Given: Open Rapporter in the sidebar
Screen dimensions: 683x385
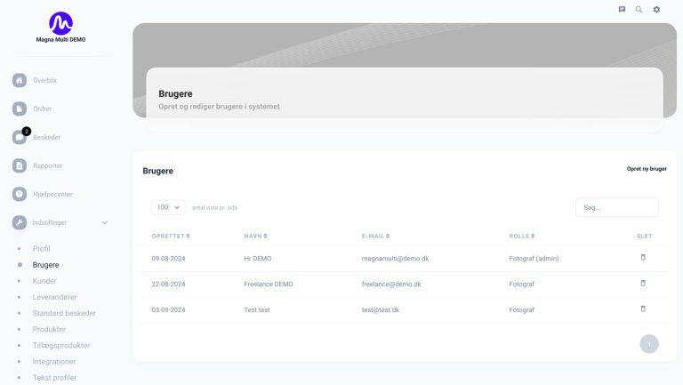Looking at the screenshot, I should (x=47, y=165).
